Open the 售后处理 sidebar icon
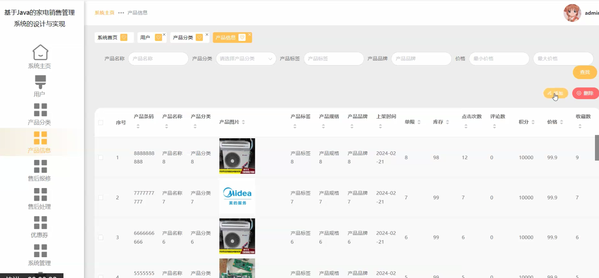The image size is (599, 278). coord(40,194)
